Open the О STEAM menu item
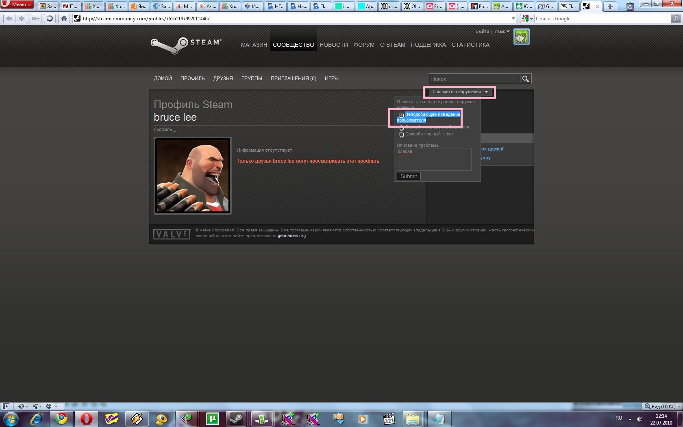 [x=393, y=45]
